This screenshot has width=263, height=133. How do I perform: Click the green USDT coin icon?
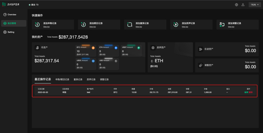[138, 48]
